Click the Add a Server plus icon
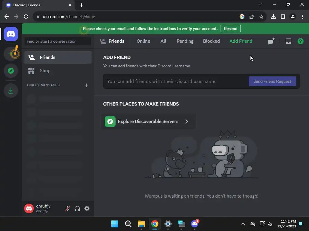 pyautogui.click(x=11, y=54)
